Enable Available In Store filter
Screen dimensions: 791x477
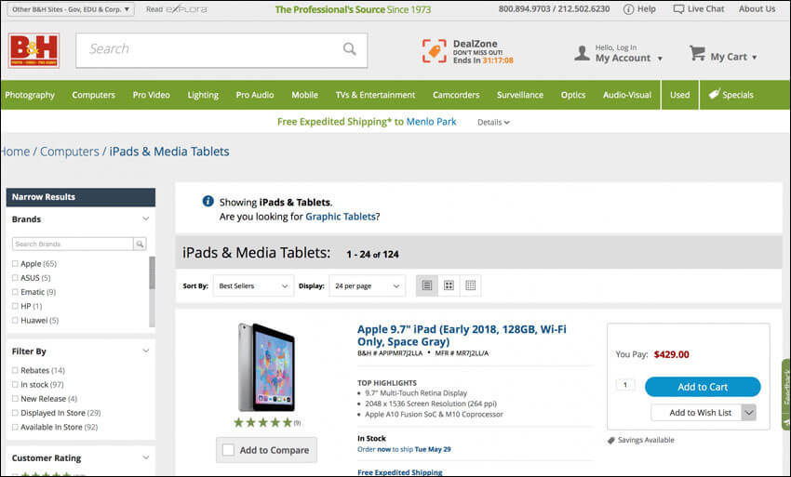pyautogui.click(x=15, y=427)
